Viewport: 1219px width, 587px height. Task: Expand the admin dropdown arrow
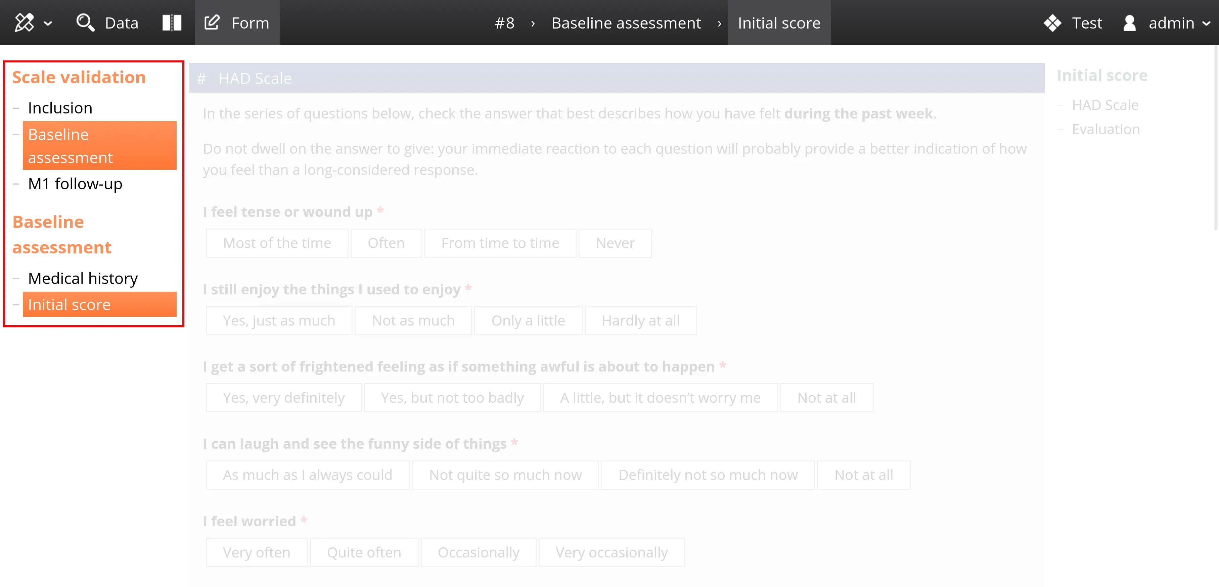click(x=1206, y=23)
